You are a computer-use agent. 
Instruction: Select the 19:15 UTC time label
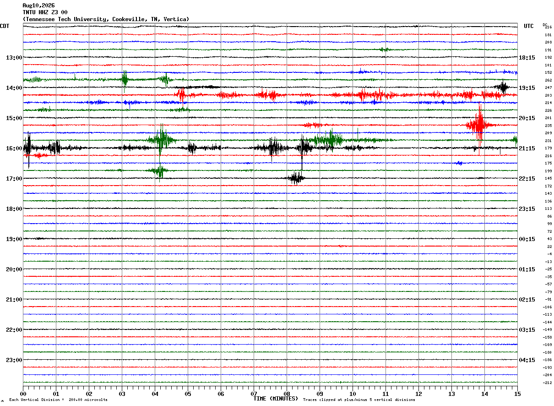[x=527, y=88]
